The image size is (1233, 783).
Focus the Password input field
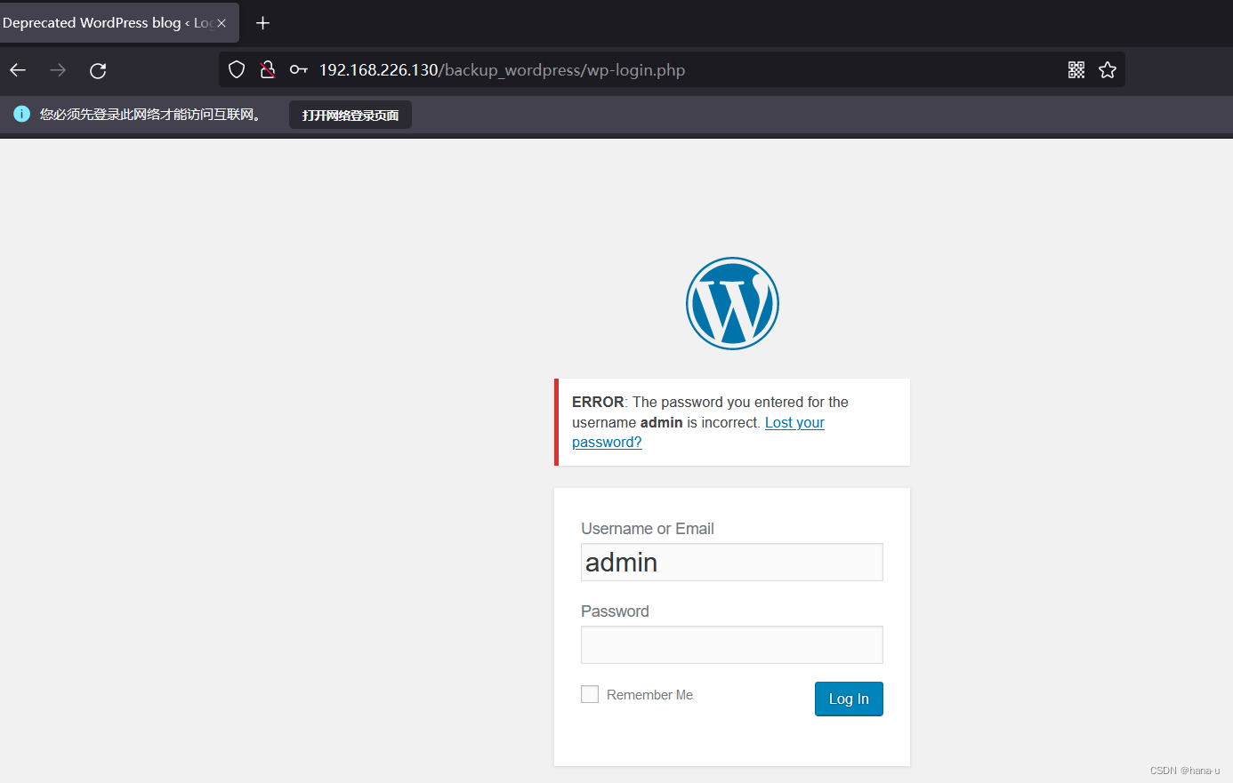pos(732,644)
